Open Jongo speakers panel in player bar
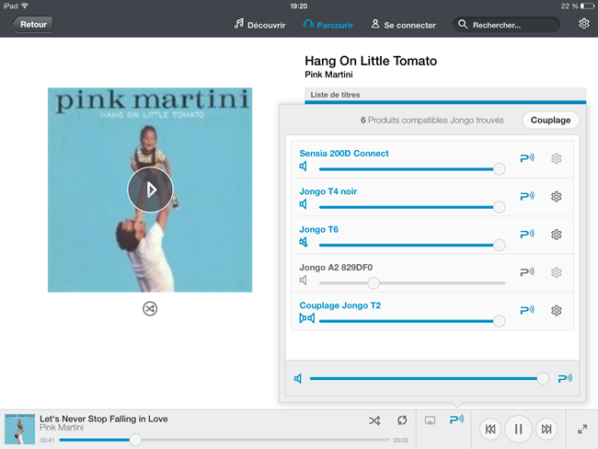The width and height of the screenshot is (598, 449). point(457,420)
